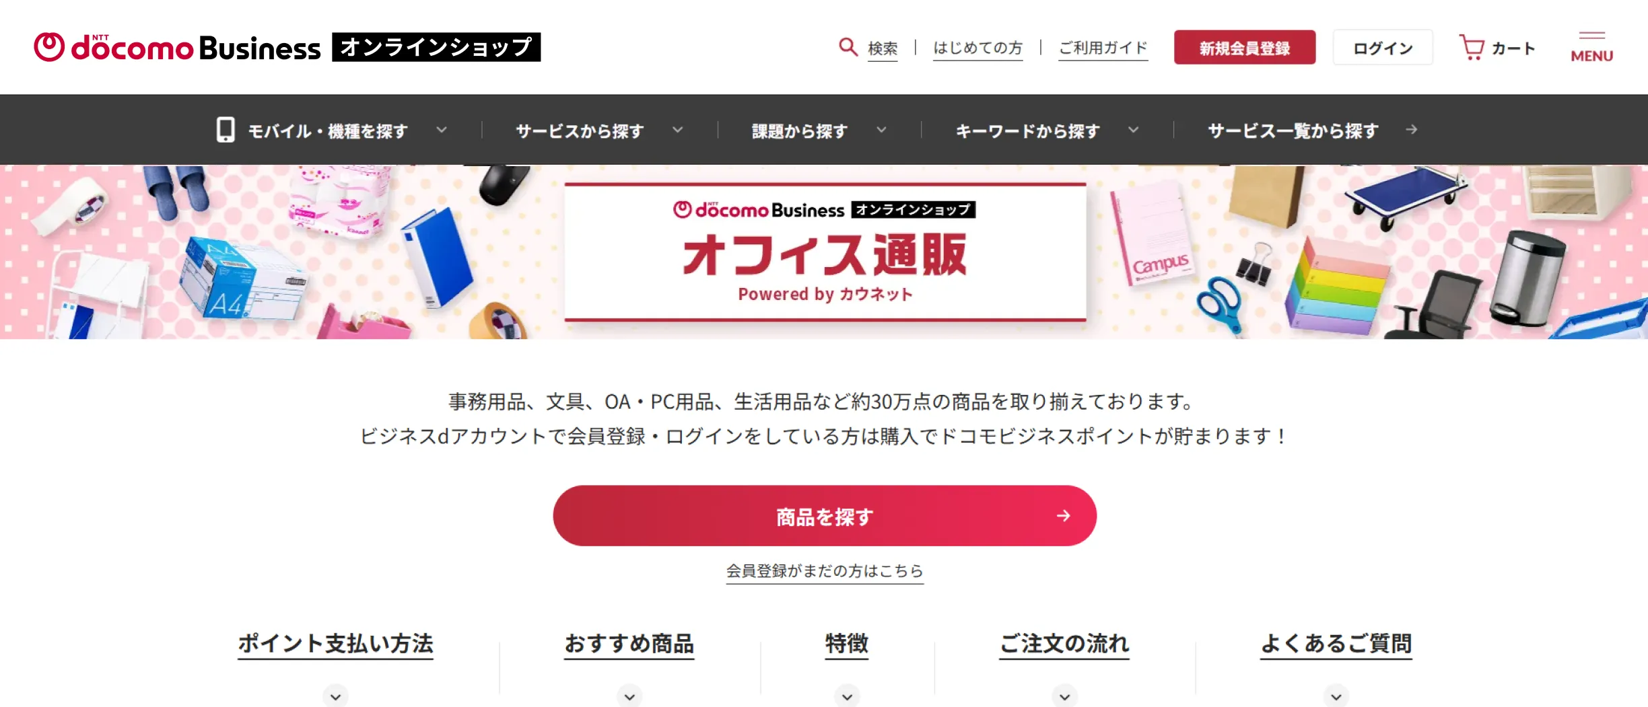Click the オフィス通販 banner image
1648x707 pixels.
[824, 252]
